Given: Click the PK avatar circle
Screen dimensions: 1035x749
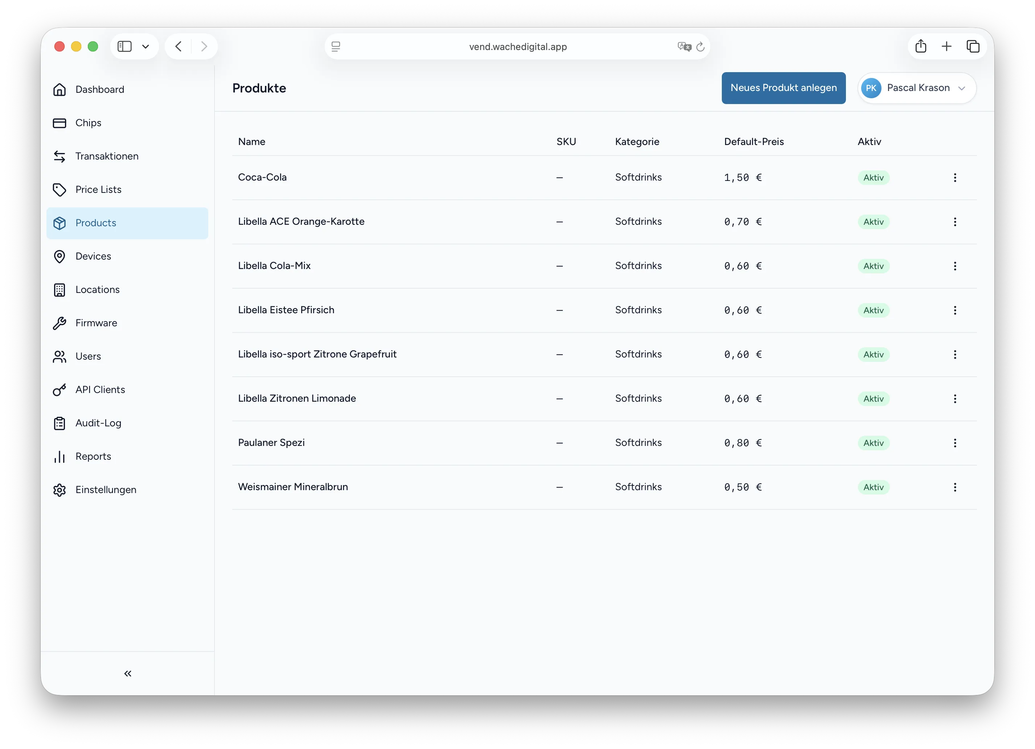Looking at the screenshot, I should (x=871, y=88).
